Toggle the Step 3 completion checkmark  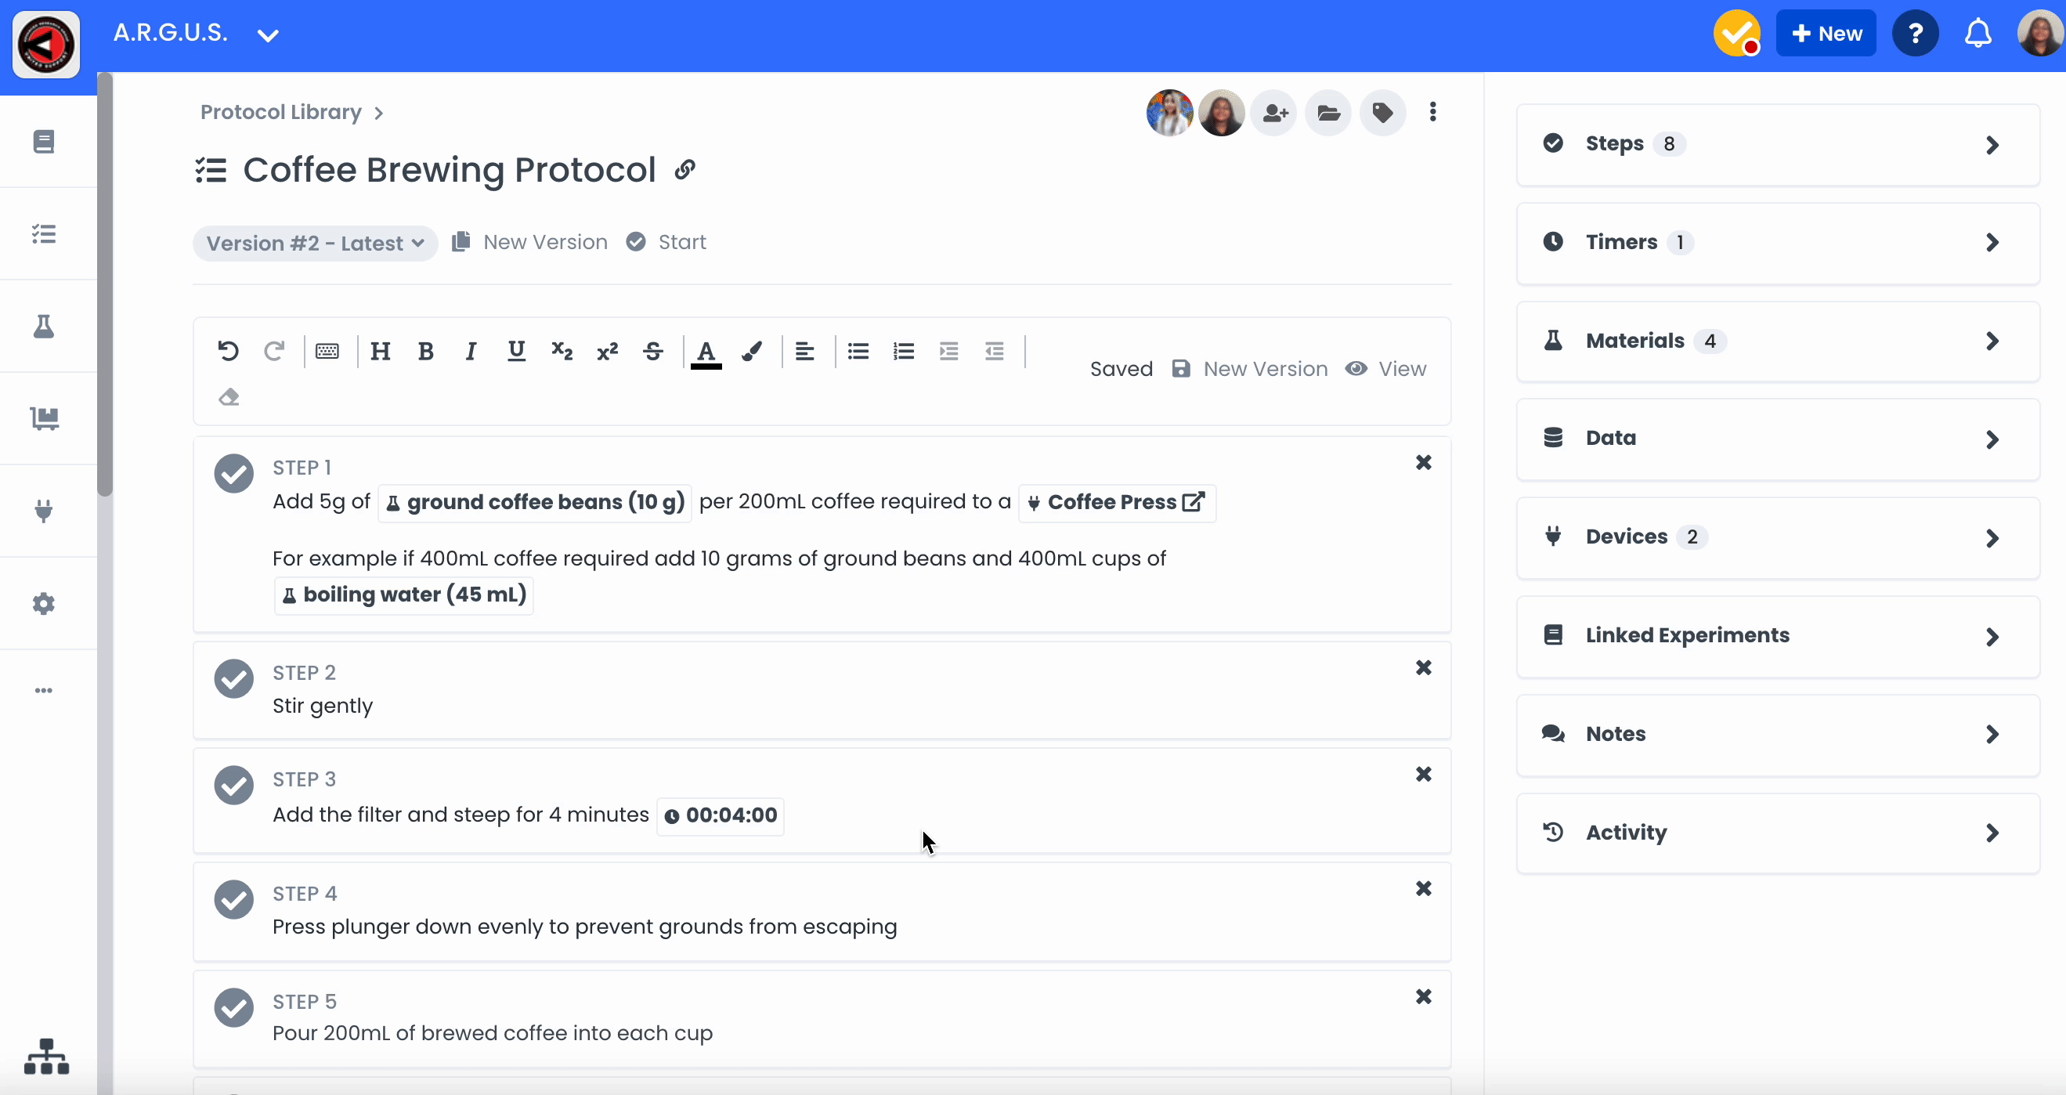pos(233,785)
